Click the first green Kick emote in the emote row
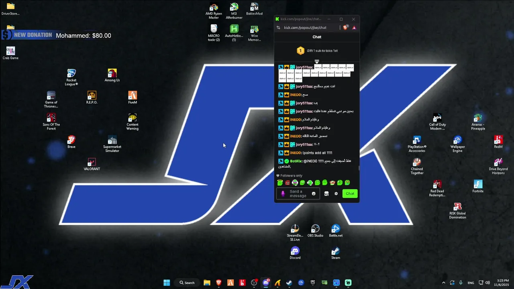 (280, 183)
